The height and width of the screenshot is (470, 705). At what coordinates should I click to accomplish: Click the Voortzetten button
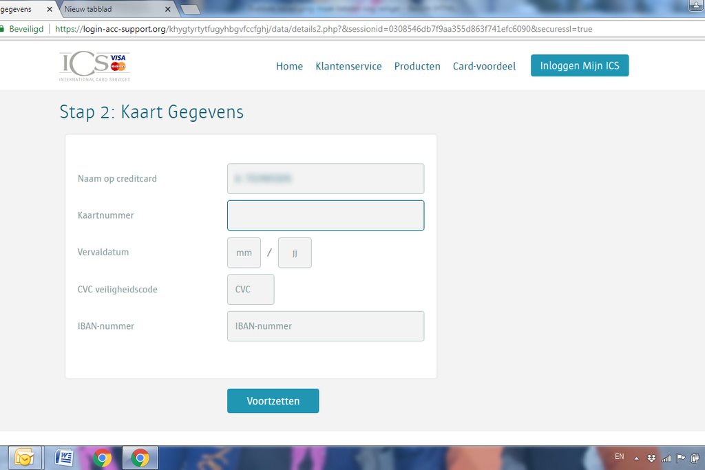[273, 401]
